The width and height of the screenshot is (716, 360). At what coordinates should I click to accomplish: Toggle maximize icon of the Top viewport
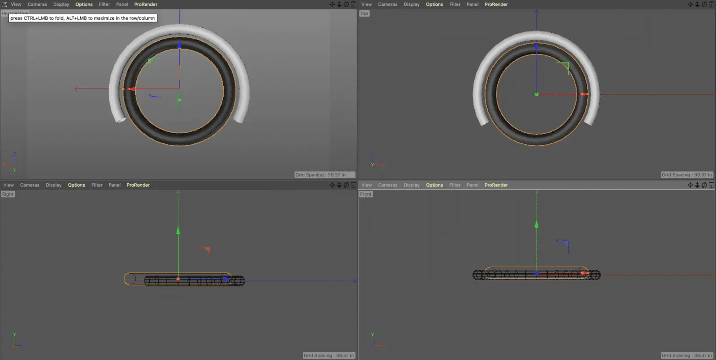(711, 4)
